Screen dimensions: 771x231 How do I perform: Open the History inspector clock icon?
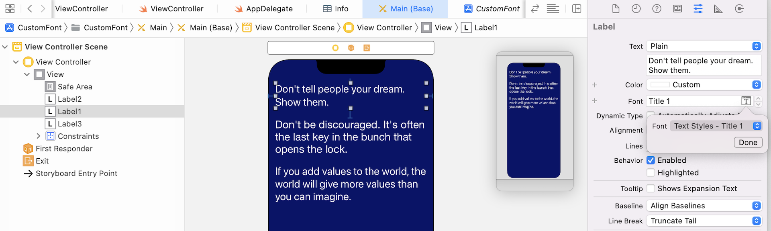click(x=636, y=8)
